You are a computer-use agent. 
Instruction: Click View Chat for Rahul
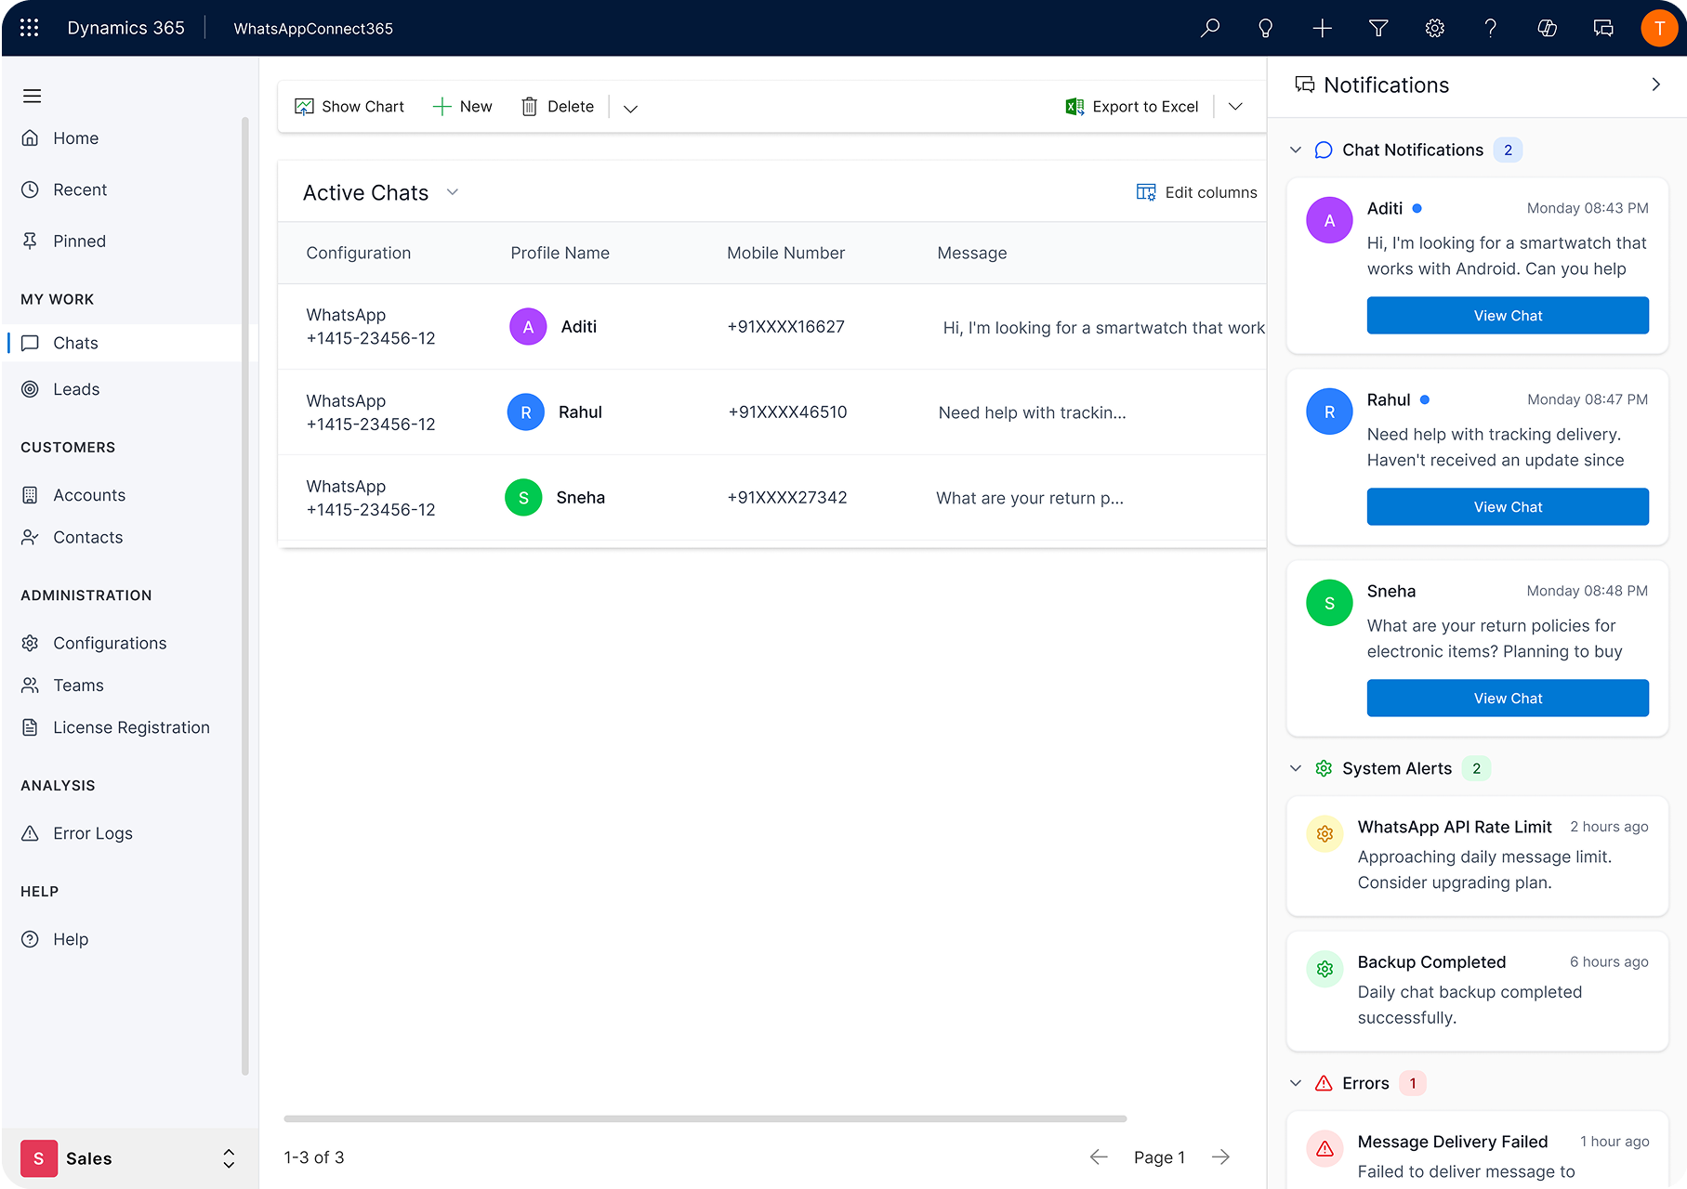coord(1508,507)
